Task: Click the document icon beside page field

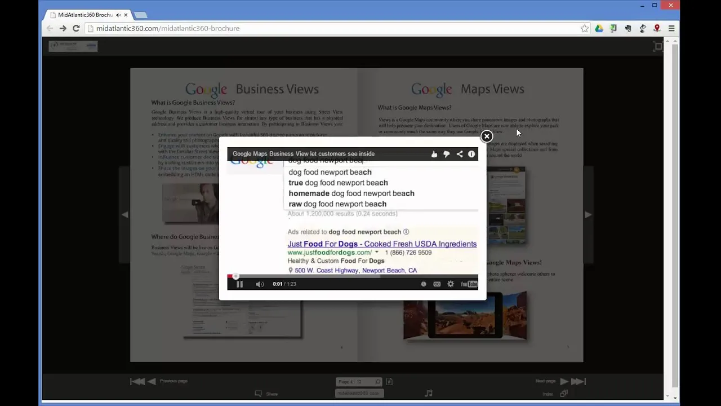Action: pos(389,382)
